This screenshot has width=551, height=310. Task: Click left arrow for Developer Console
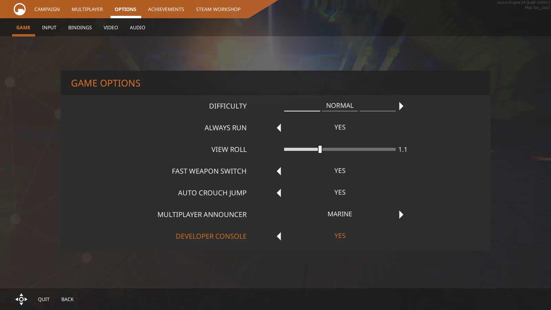tap(279, 236)
